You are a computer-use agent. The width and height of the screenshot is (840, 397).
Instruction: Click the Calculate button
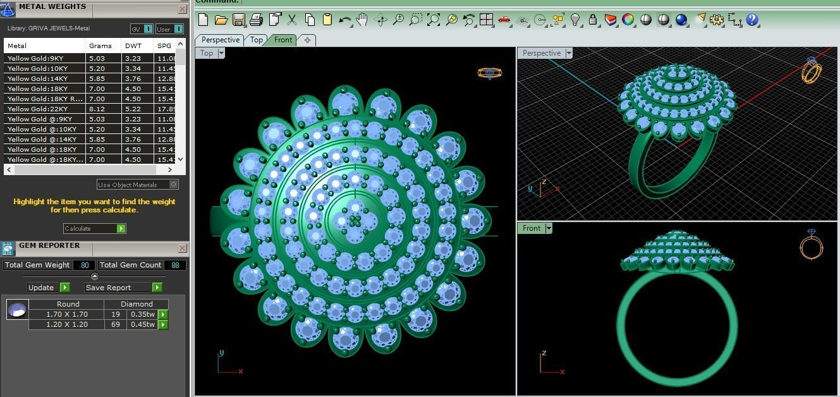[95, 228]
